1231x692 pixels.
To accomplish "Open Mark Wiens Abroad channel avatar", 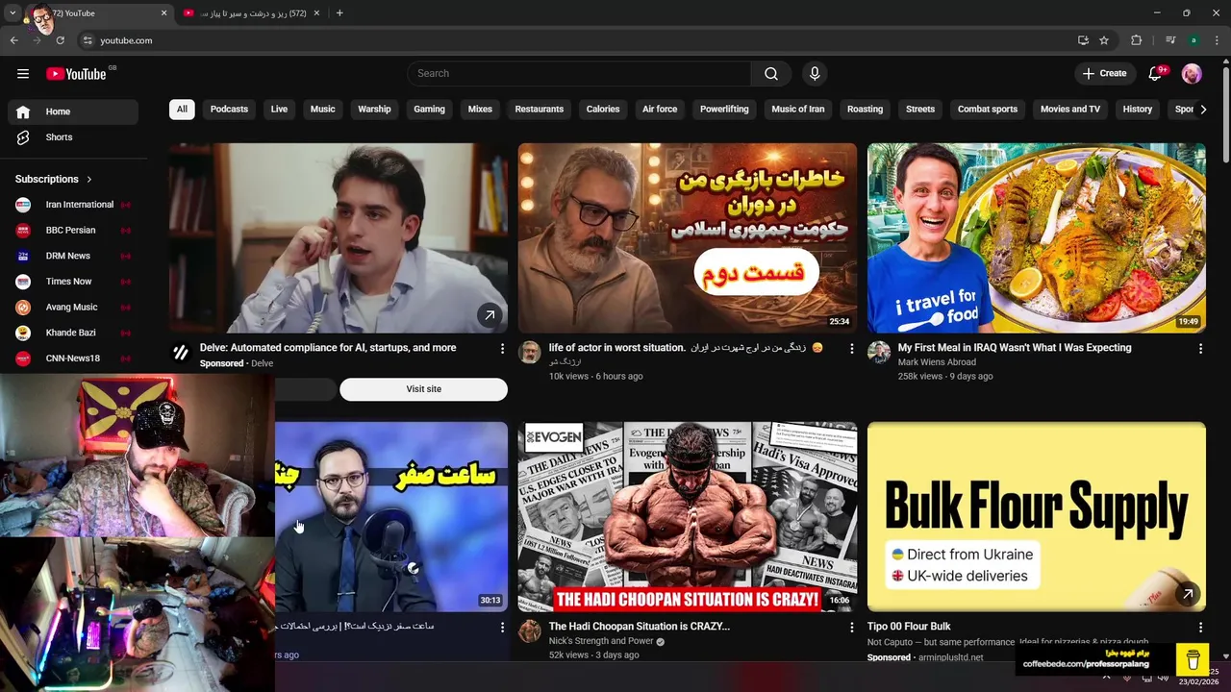I will tap(879, 352).
